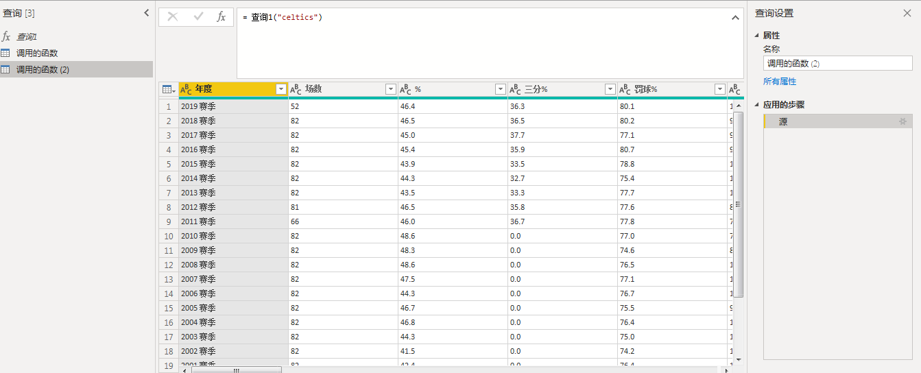This screenshot has width=921, height=373.
Task: Click the scroll down arrow of the grid
Action: 739,359
